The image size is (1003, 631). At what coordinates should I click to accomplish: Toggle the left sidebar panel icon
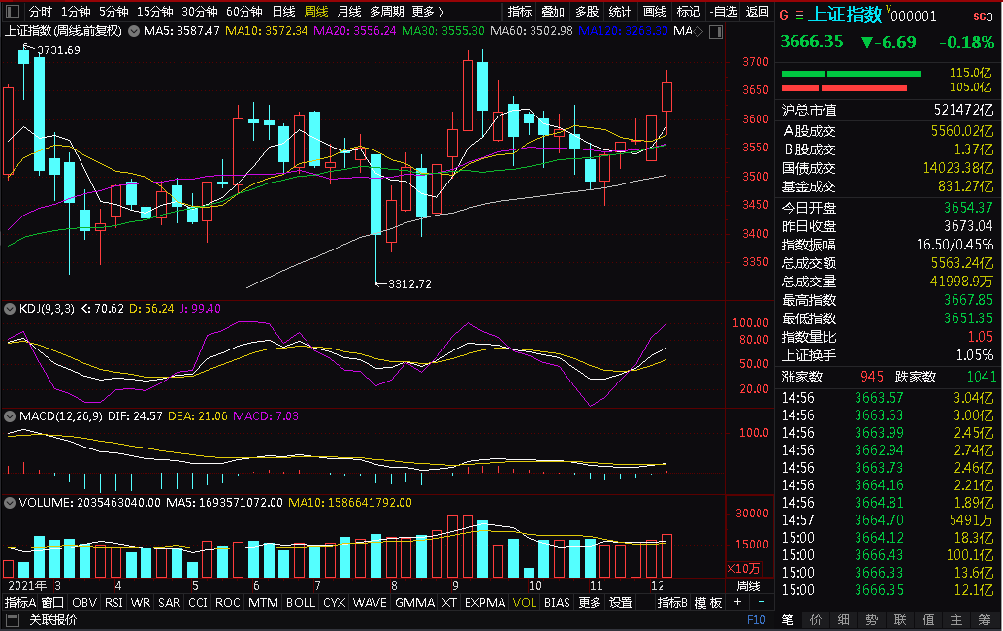pos(13,12)
